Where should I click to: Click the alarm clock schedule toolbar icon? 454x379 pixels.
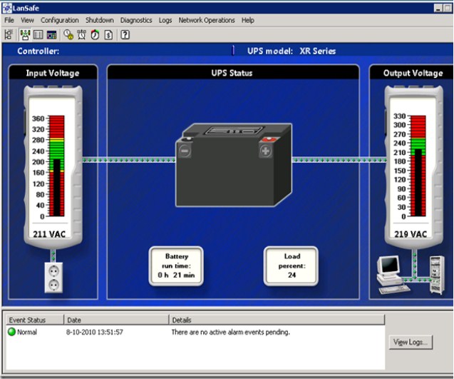[81, 34]
